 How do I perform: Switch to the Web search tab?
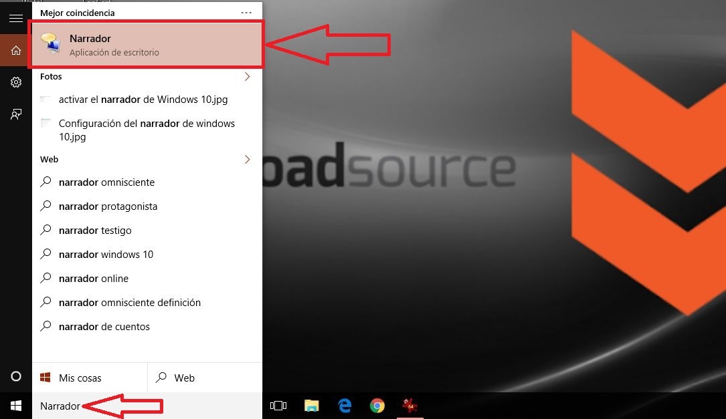(205, 378)
